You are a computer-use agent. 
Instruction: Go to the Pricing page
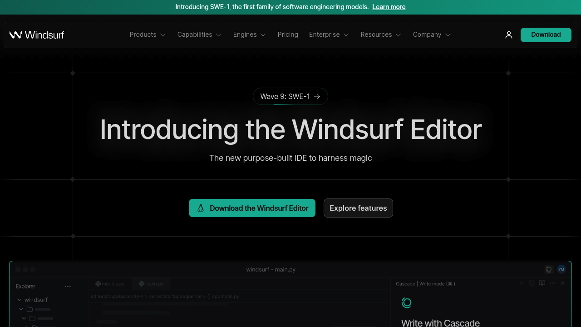point(288,35)
